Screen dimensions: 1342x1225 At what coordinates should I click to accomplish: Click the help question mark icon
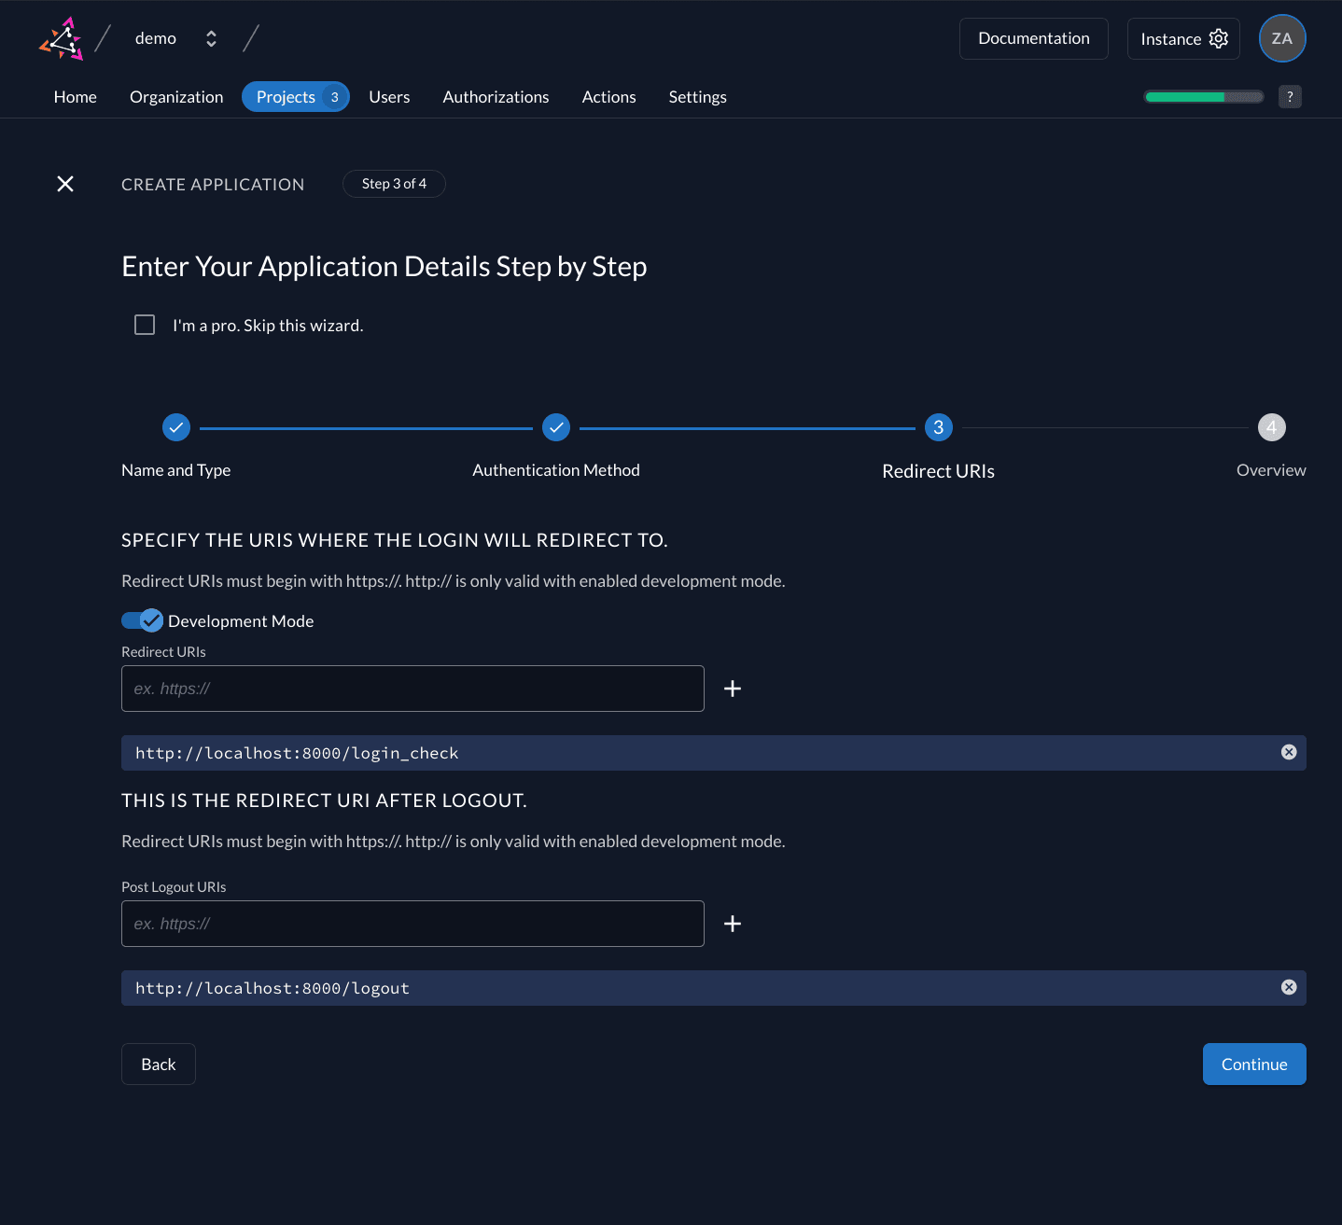click(1290, 96)
